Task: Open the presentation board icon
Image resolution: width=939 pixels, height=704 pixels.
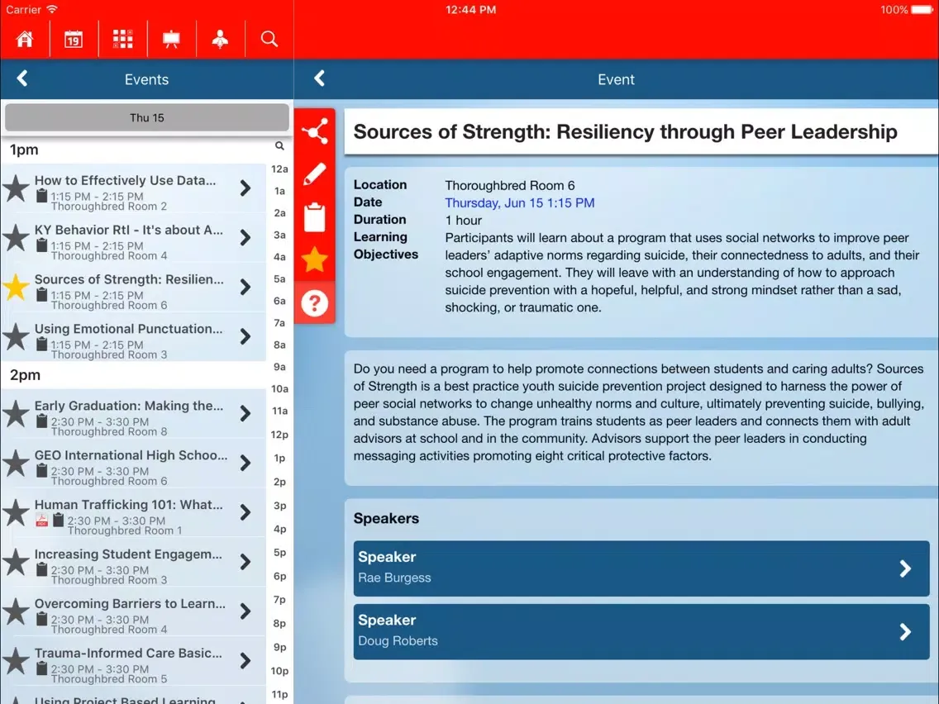Action: [x=171, y=39]
